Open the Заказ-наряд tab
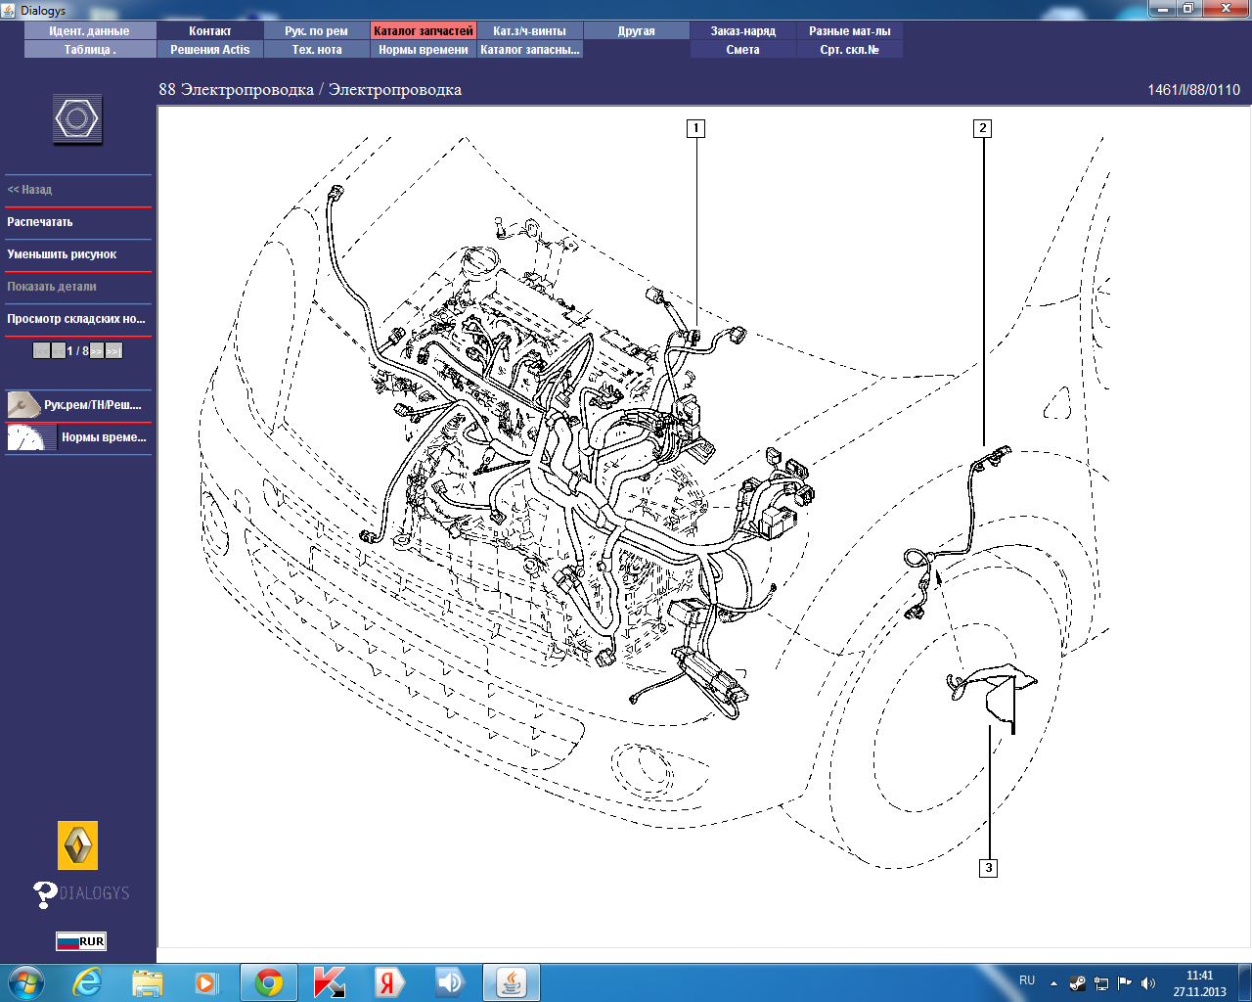 [x=743, y=31]
